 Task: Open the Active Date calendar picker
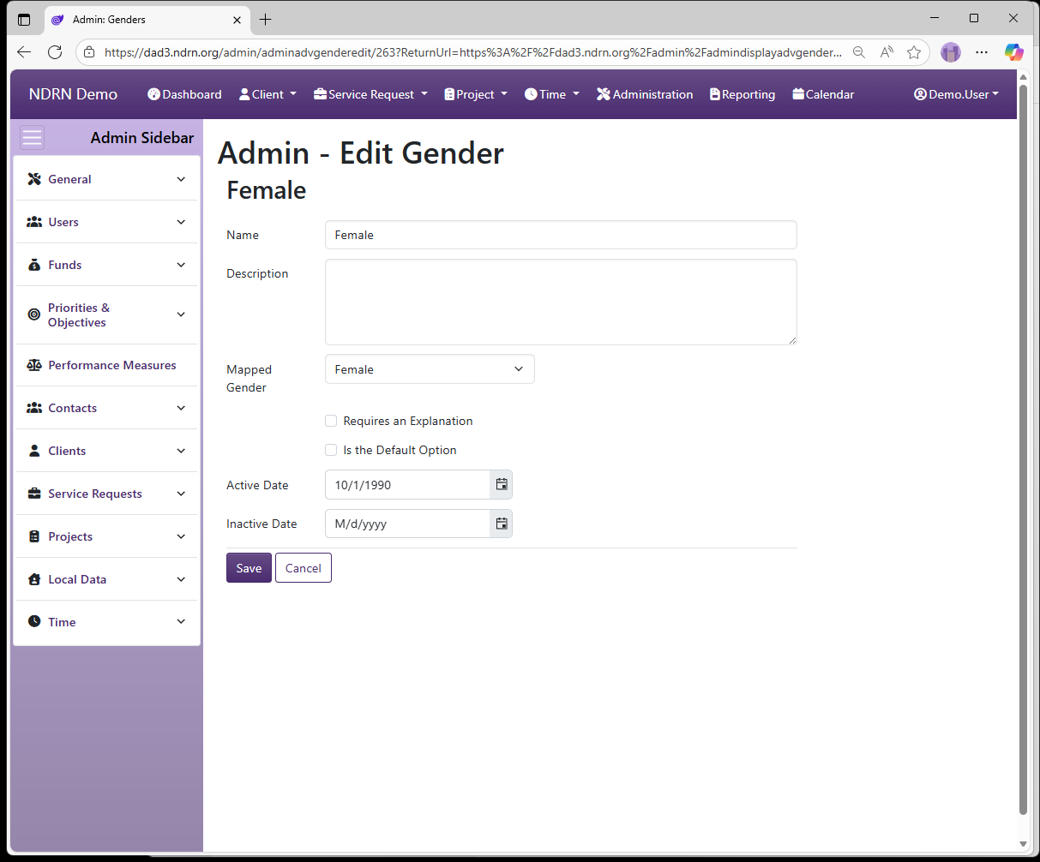tap(502, 485)
